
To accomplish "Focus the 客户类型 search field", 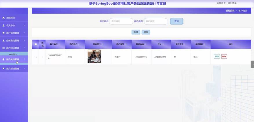I will coord(156,21).
